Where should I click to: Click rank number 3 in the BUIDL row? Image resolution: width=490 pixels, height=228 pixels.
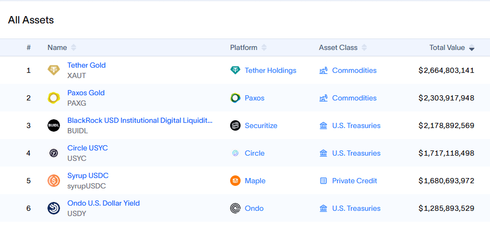click(x=29, y=125)
